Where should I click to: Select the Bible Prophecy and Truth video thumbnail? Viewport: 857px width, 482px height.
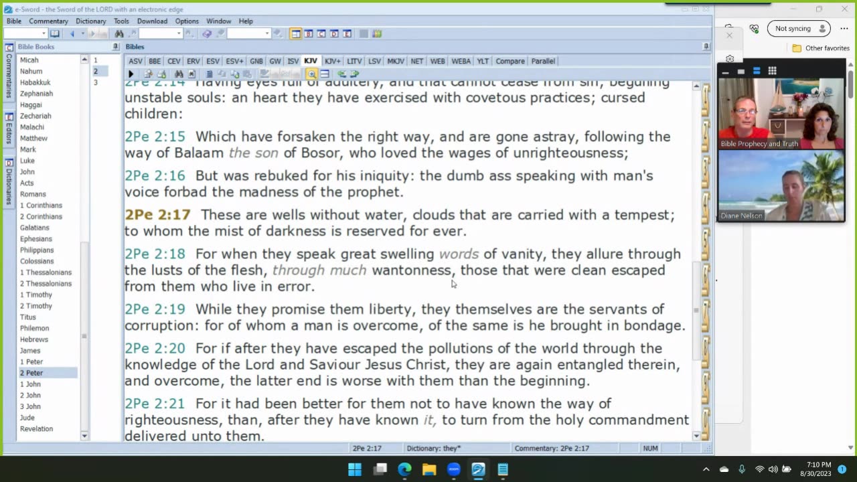pos(781,113)
